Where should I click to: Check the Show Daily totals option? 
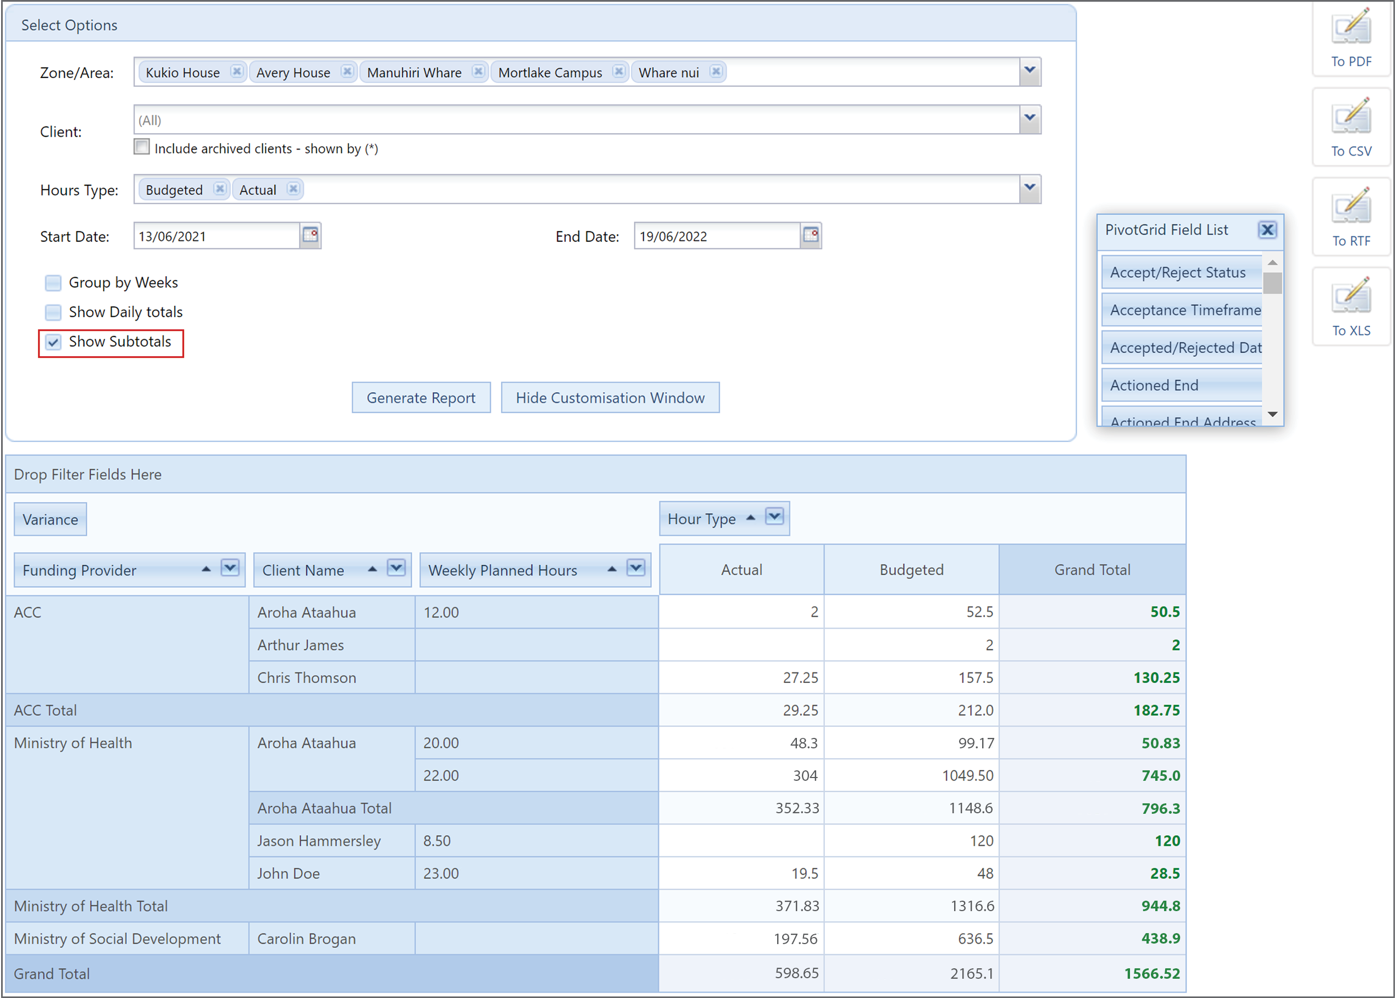coord(53,312)
